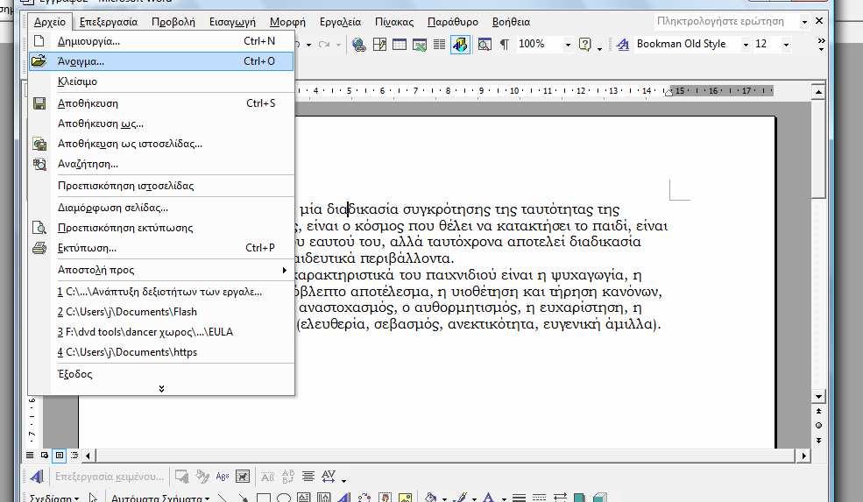This screenshot has height=502, width=863.
Task: Click the Insert Table icon
Action: point(400,44)
